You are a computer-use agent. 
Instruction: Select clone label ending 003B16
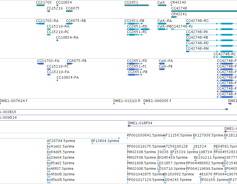click(8, 112)
